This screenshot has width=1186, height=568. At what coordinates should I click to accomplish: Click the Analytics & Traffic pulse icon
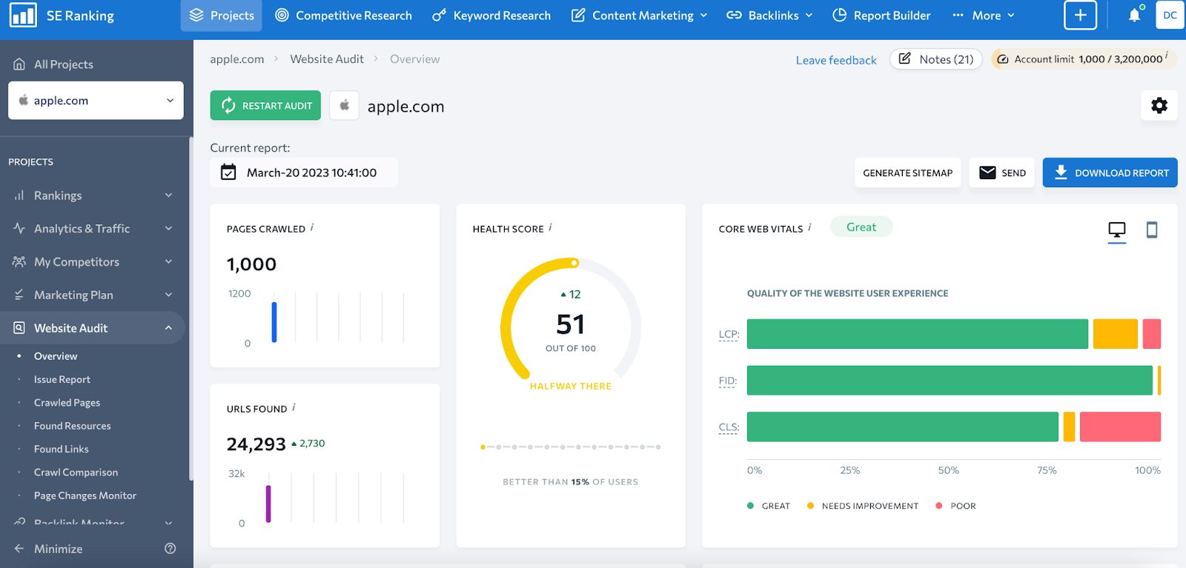tap(19, 228)
